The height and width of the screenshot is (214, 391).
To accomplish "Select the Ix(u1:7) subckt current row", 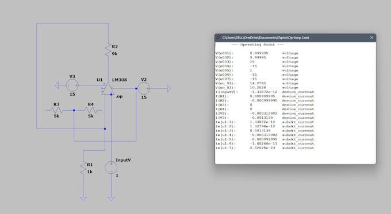I will (265, 148).
